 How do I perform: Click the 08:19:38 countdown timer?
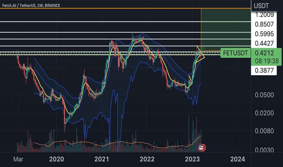point(267,61)
